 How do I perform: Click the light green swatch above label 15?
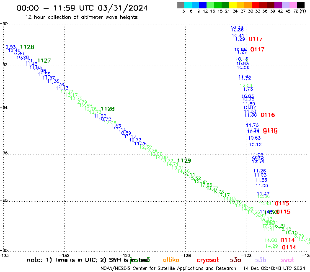point(210,5)
